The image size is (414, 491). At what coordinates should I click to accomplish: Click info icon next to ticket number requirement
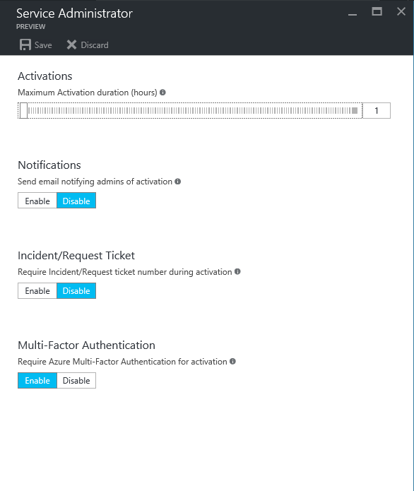coord(237,271)
